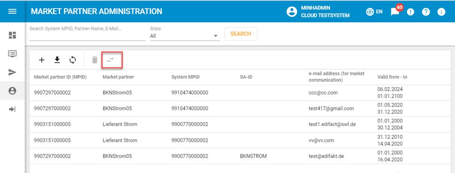Open the info icon in header

[441, 12]
